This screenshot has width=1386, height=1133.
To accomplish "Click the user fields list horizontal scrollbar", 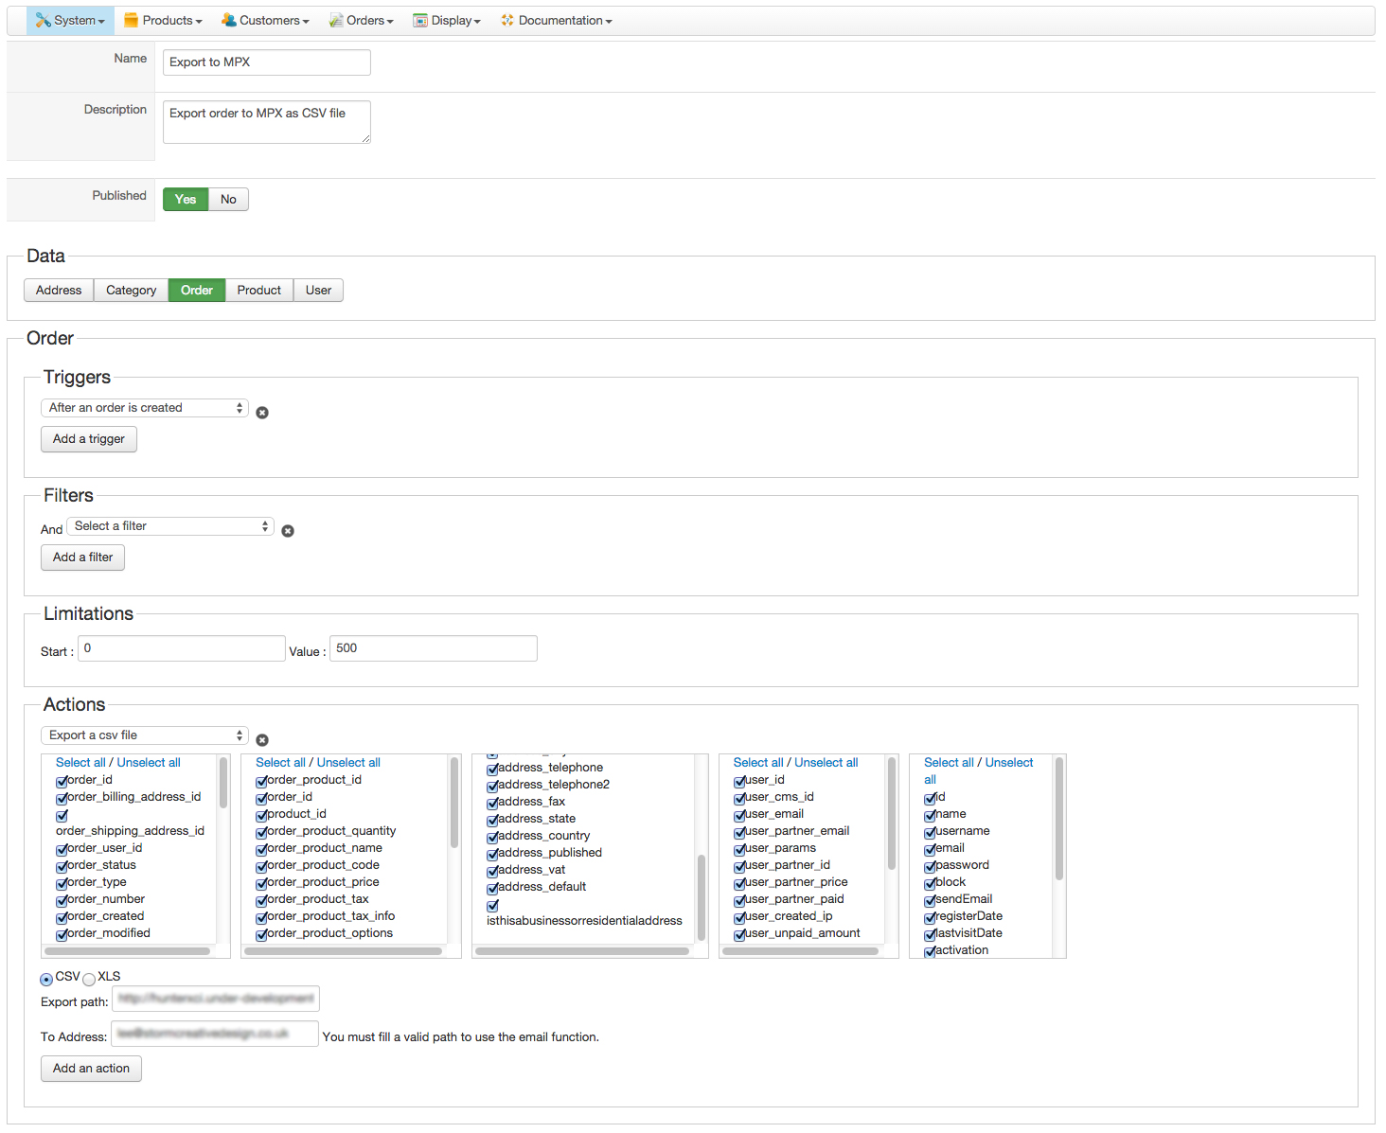I will (x=801, y=951).
